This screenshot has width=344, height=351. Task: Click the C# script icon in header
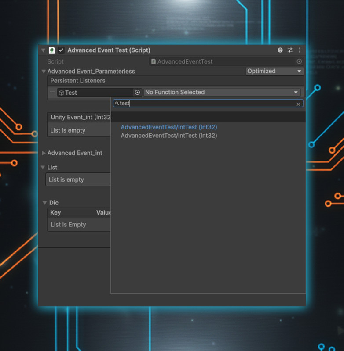[x=52, y=50]
